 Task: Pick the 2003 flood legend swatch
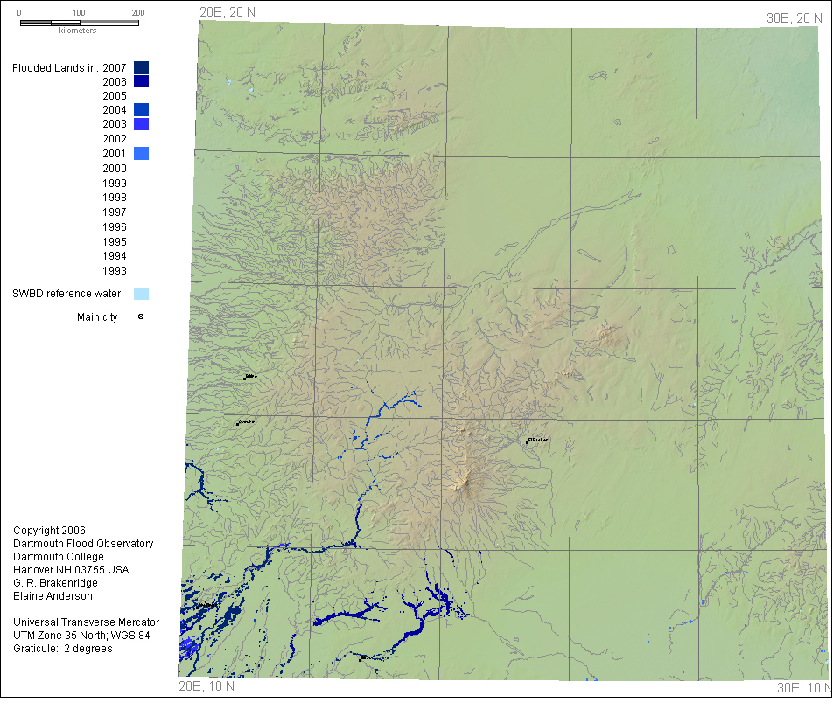(141, 124)
